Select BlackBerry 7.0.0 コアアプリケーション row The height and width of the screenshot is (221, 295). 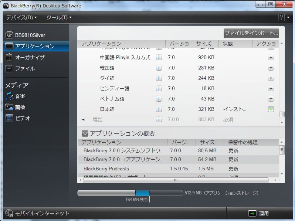(178, 160)
